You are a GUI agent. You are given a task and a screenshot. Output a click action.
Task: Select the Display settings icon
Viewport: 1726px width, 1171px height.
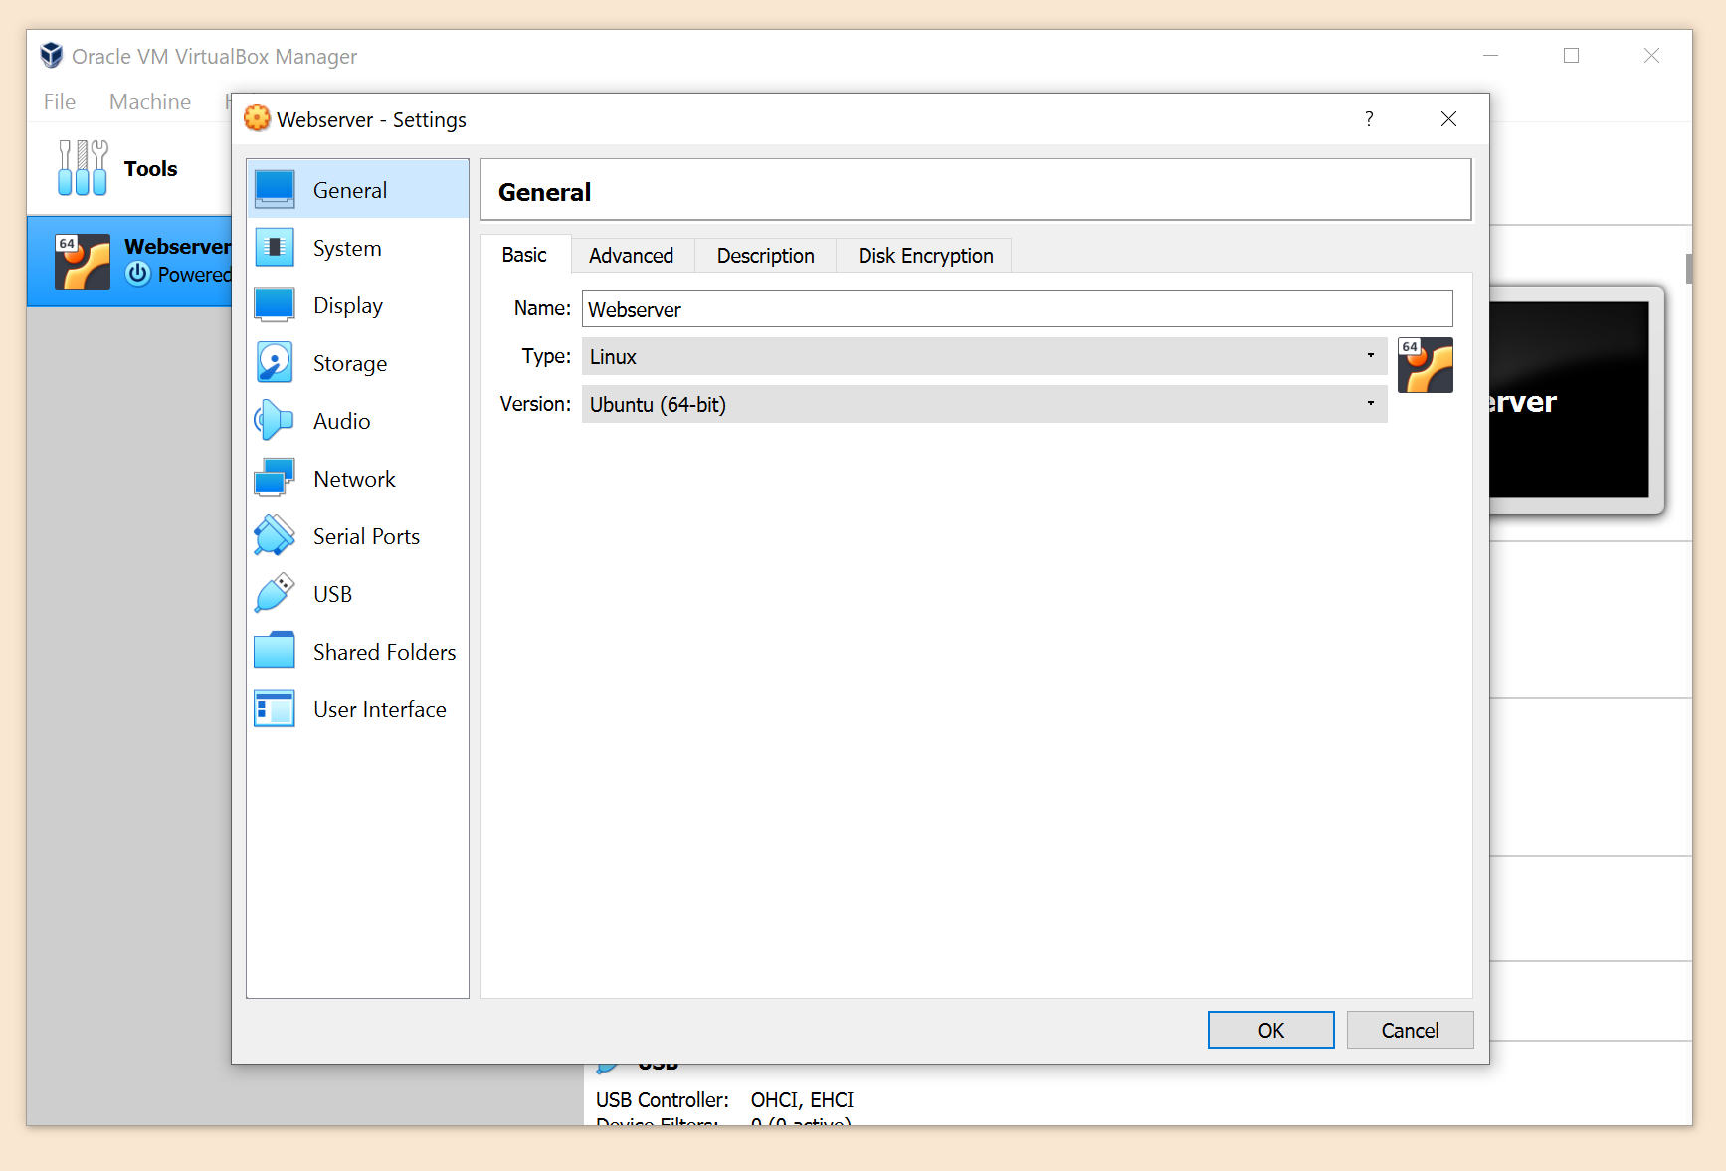[274, 304]
